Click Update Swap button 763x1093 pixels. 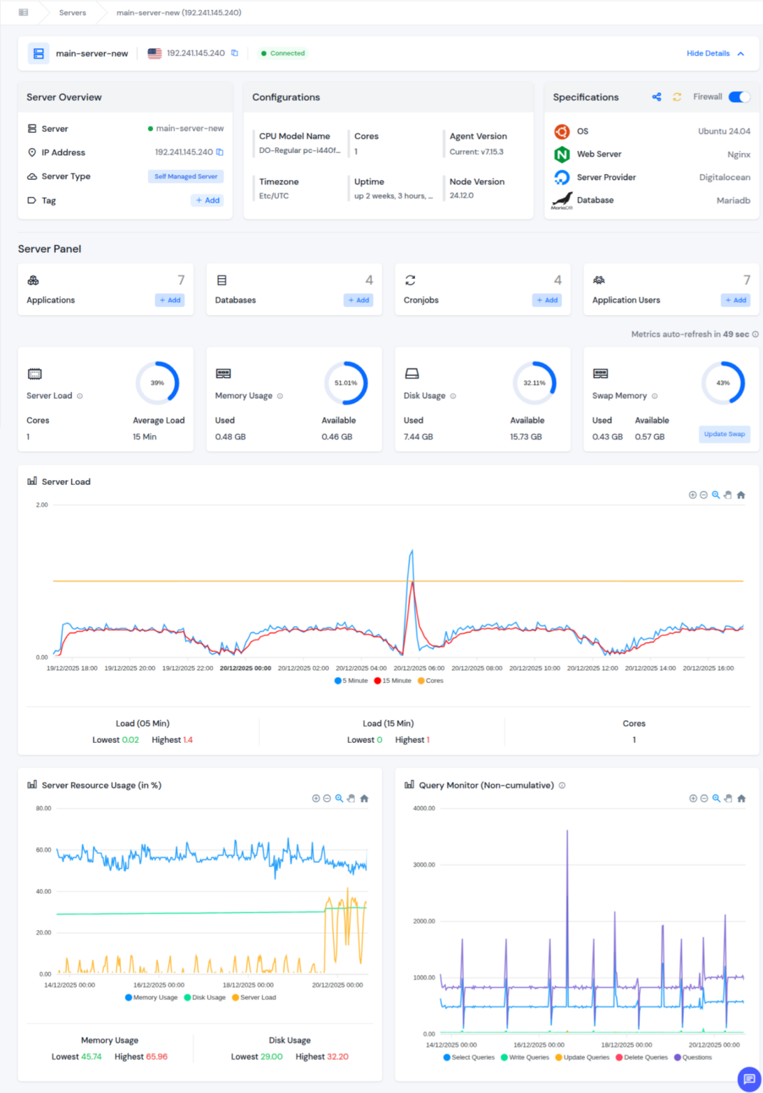point(725,434)
